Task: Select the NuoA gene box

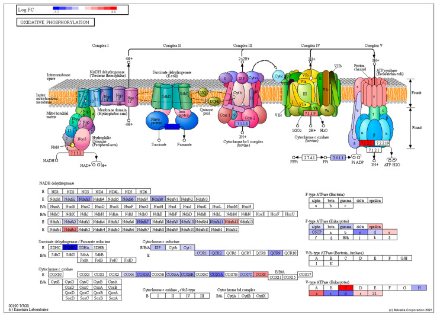Action: coord(55,207)
